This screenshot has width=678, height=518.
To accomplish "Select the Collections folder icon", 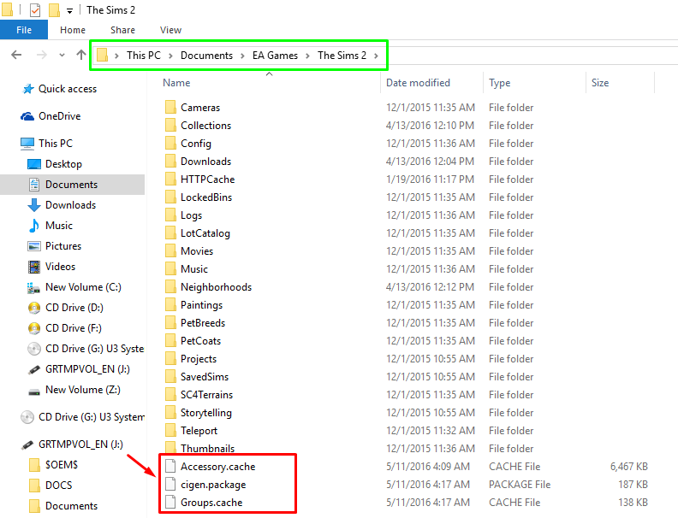I will point(170,125).
